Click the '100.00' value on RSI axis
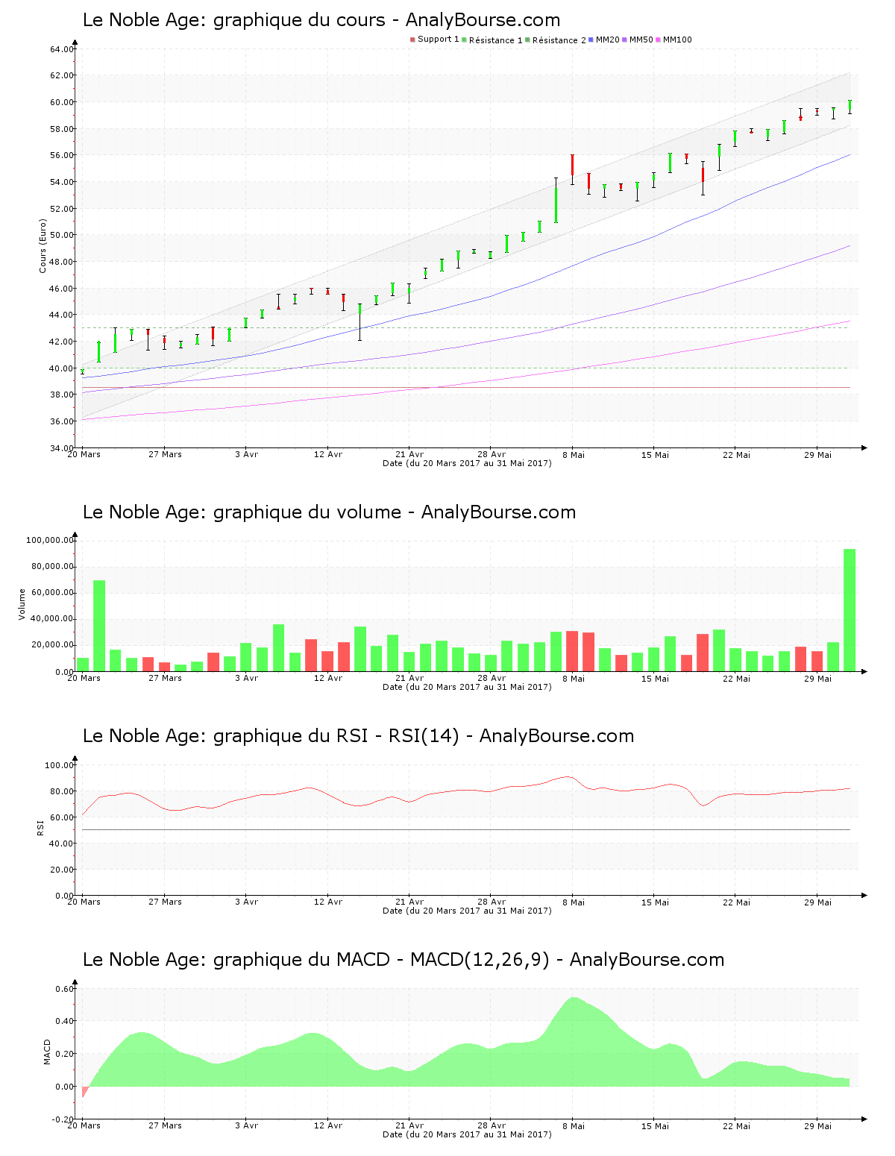 point(59,765)
